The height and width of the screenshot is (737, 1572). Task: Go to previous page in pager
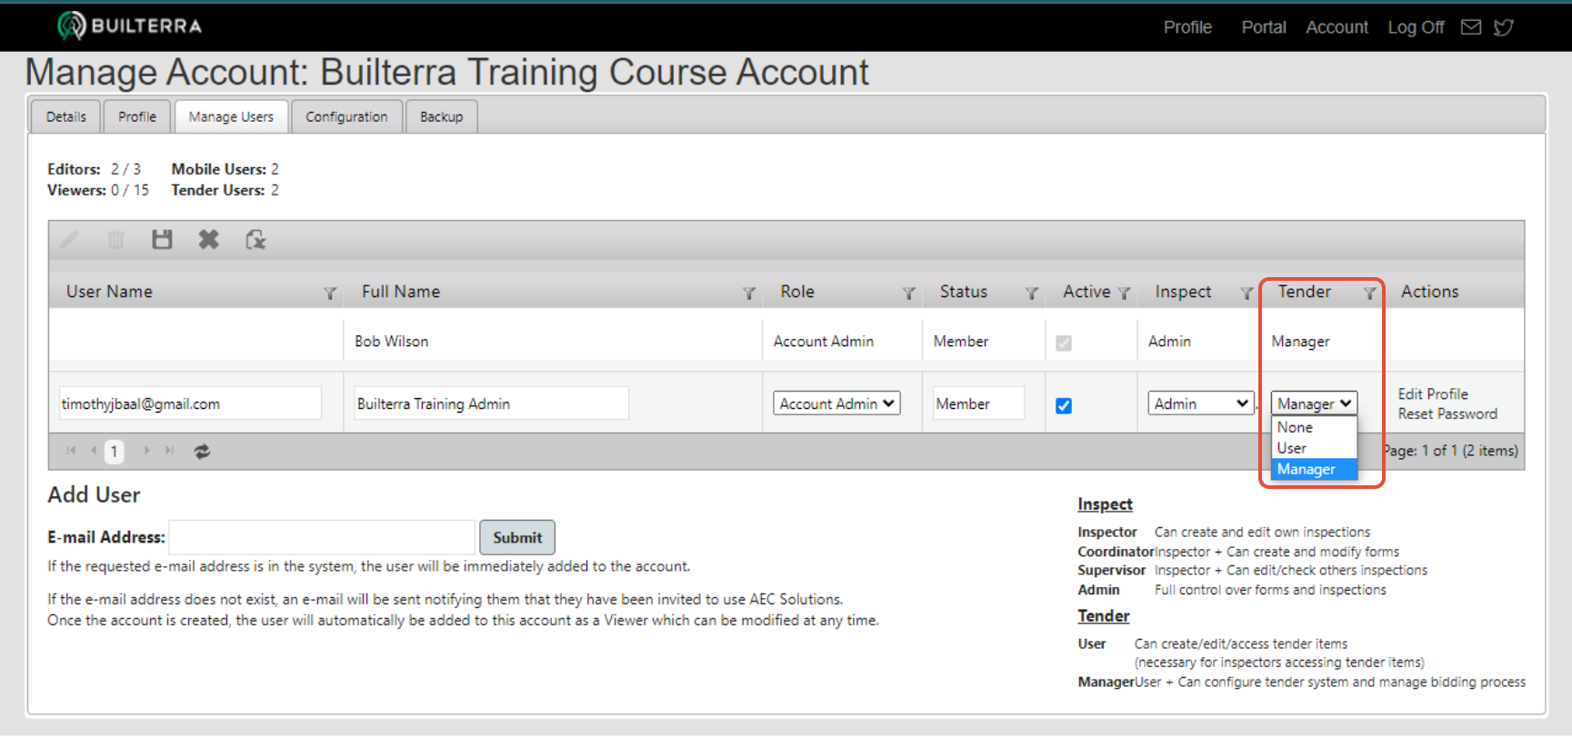point(93,451)
